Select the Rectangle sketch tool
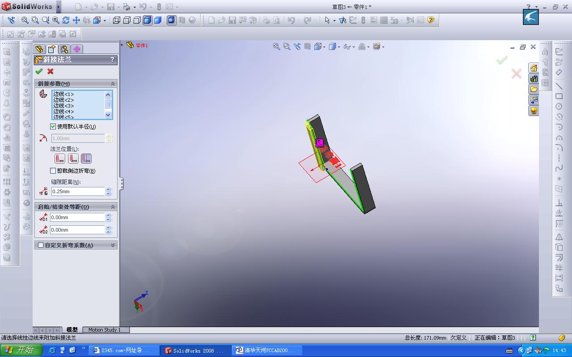The height and width of the screenshot is (357, 572). 559,96
